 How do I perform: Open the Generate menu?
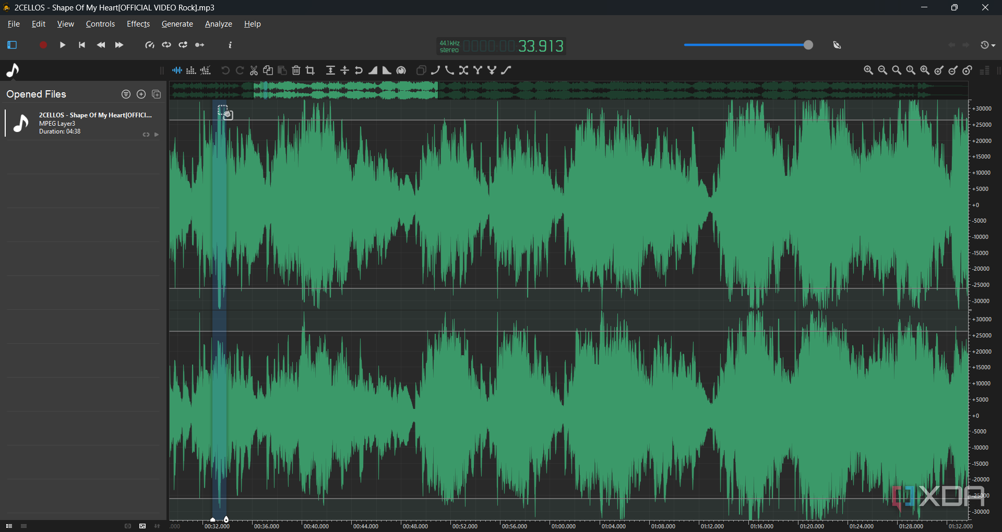coord(177,24)
